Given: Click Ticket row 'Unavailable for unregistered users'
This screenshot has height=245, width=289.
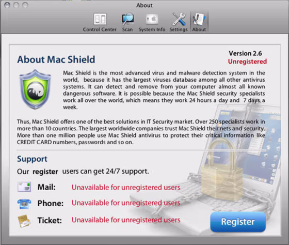Looking at the screenshot, I should click(126, 220).
